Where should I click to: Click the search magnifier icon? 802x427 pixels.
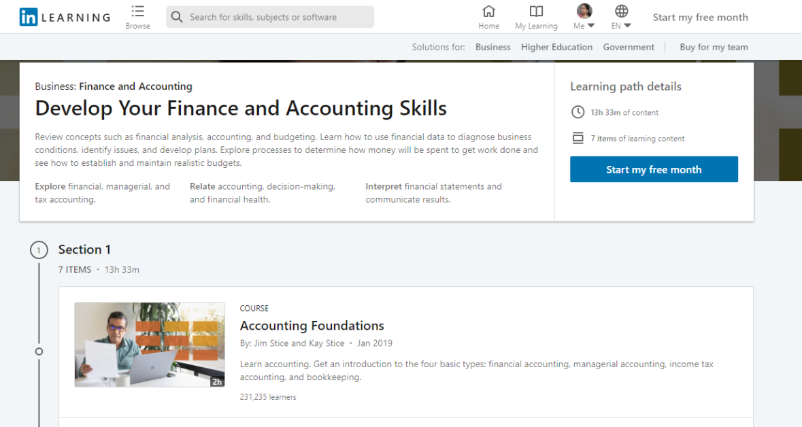pos(177,17)
